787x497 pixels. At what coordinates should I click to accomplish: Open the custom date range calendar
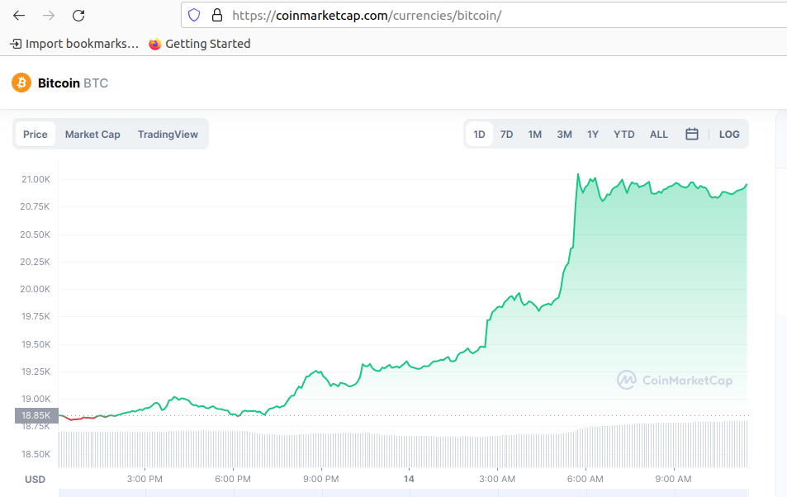[x=692, y=134]
